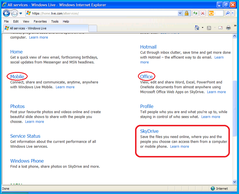Open the Mobile service link
Viewport: 239px width, 194px height.
[x=17, y=77]
